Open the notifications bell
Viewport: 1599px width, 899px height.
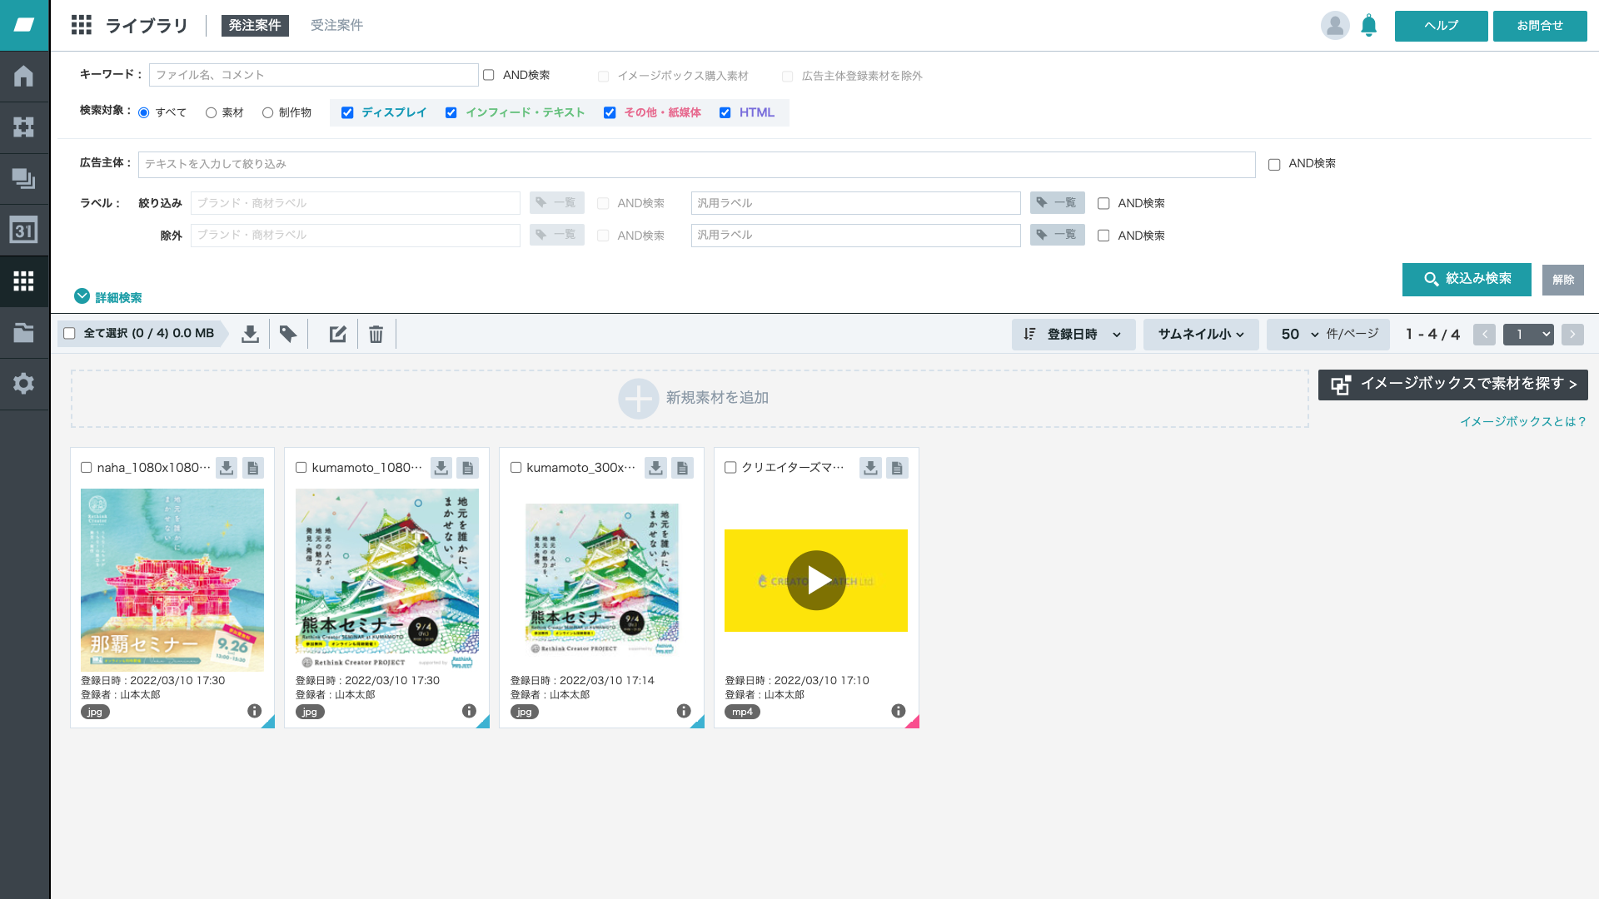(x=1369, y=26)
